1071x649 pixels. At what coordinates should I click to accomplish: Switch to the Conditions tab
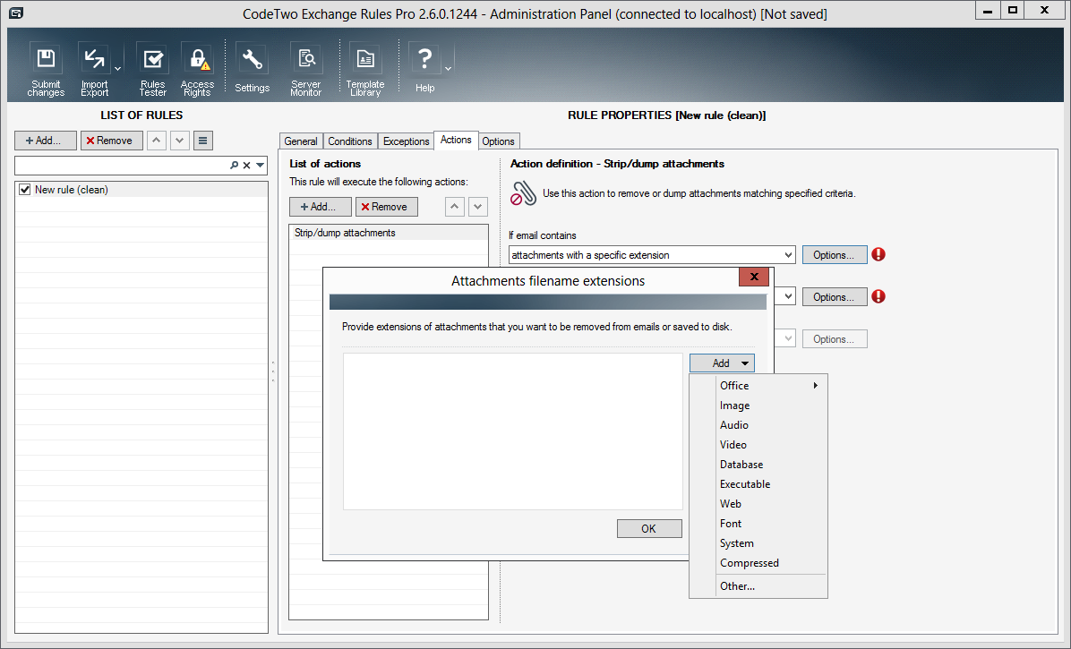tap(349, 141)
